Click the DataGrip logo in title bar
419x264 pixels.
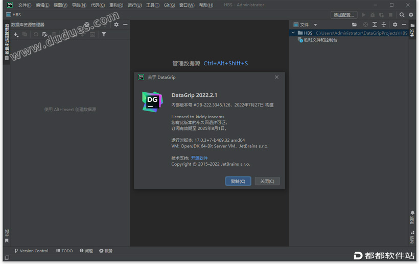[x=10, y=5]
